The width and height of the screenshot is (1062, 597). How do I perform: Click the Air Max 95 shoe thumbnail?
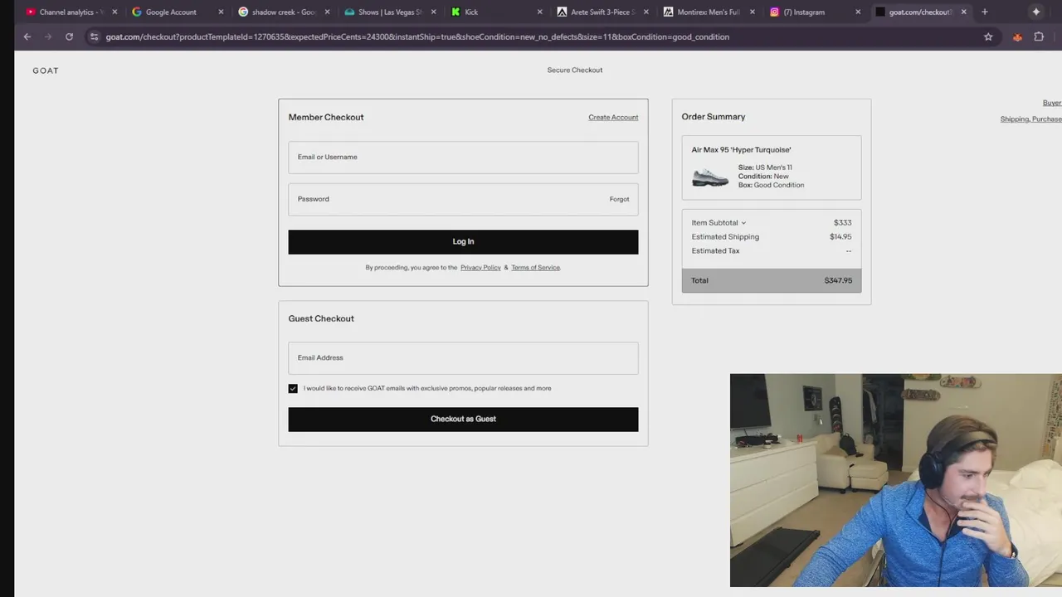(710, 177)
